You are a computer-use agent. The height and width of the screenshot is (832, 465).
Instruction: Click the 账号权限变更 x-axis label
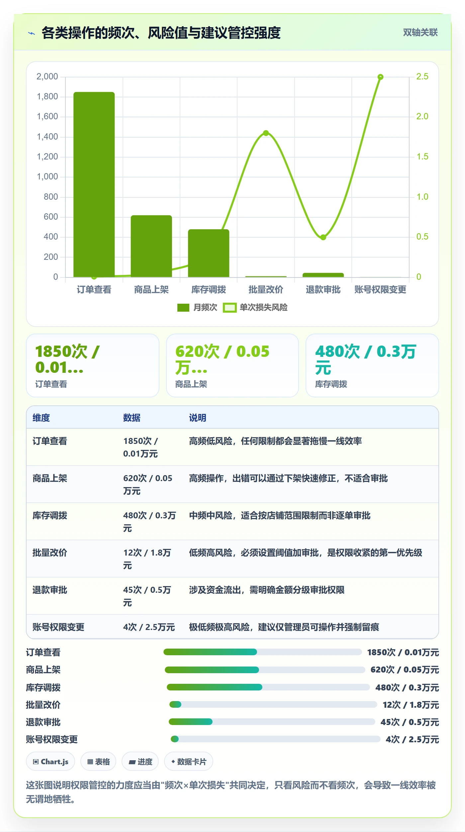tap(380, 289)
